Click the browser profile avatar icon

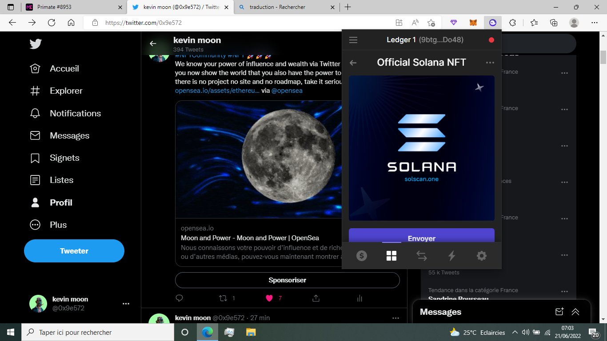click(574, 22)
